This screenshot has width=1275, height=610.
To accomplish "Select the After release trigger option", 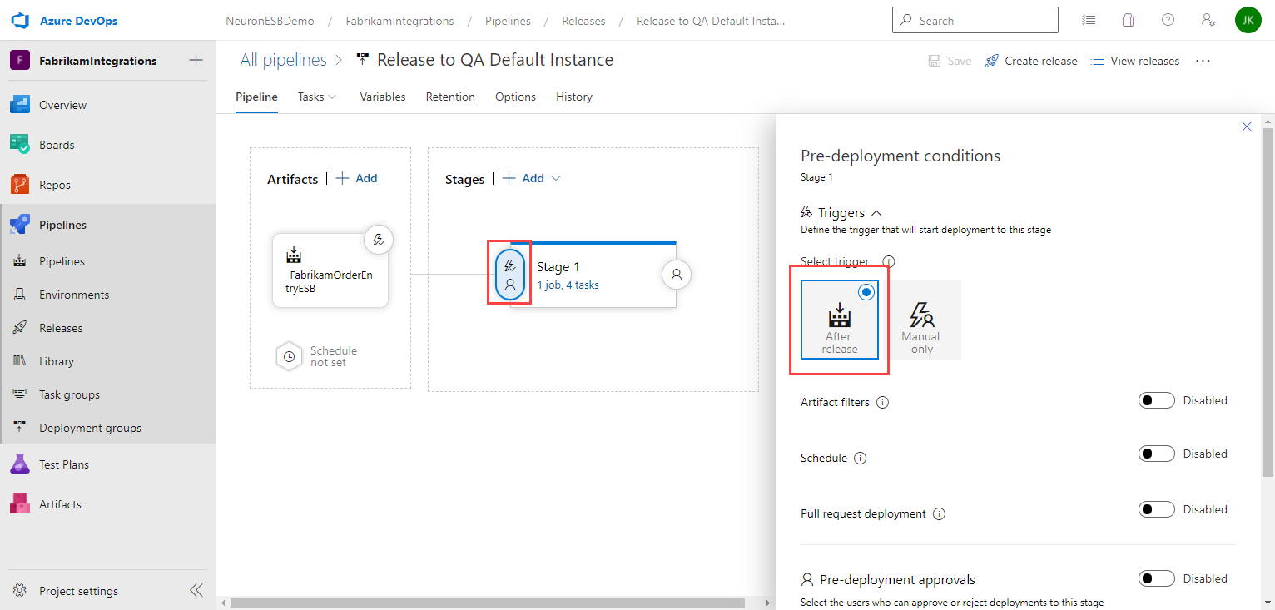I will pyautogui.click(x=839, y=319).
